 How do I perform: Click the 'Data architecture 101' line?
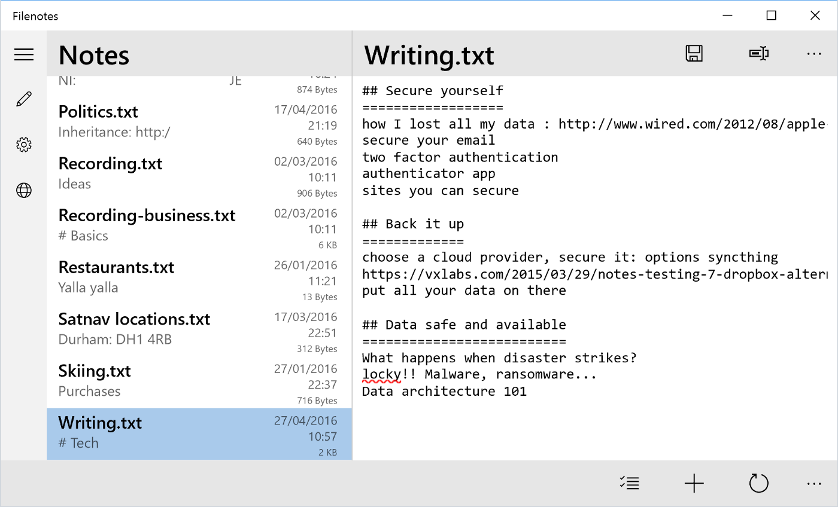coord(444,392)
